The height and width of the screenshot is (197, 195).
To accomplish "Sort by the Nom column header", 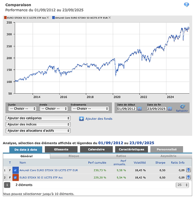I will point(23,163).
